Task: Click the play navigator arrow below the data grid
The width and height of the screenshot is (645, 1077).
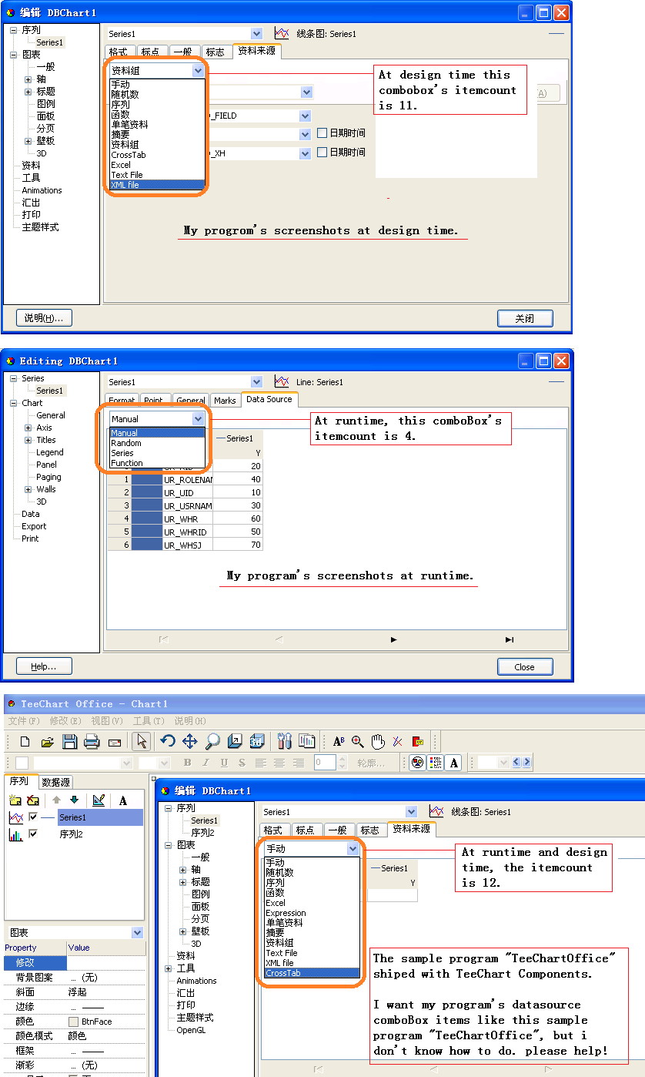Action: pyautogui.click(x=394, y=639)
